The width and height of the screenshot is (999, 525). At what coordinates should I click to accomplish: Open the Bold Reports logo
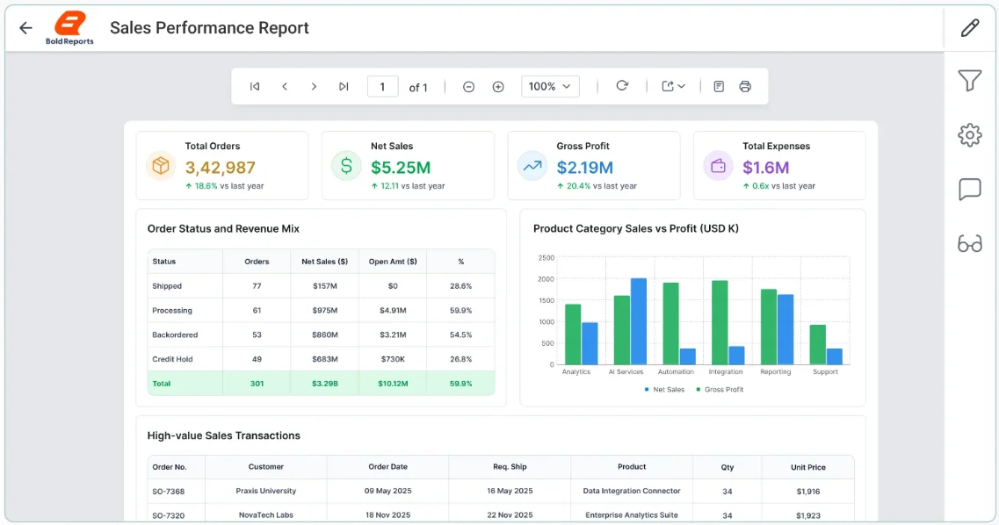(69, 29)
